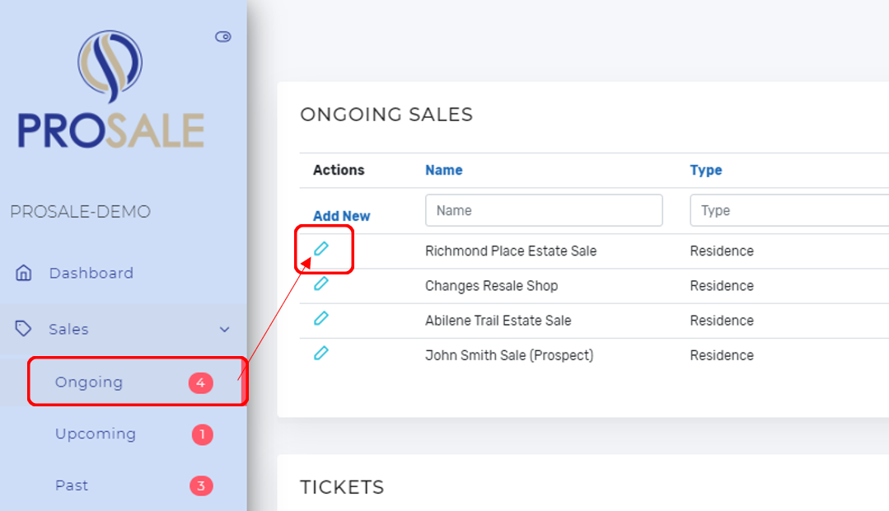Image resolution: width=889 pixels, height=511 pixels.
Task: Click the Past count badge showing 3
Action: (201, 485)
